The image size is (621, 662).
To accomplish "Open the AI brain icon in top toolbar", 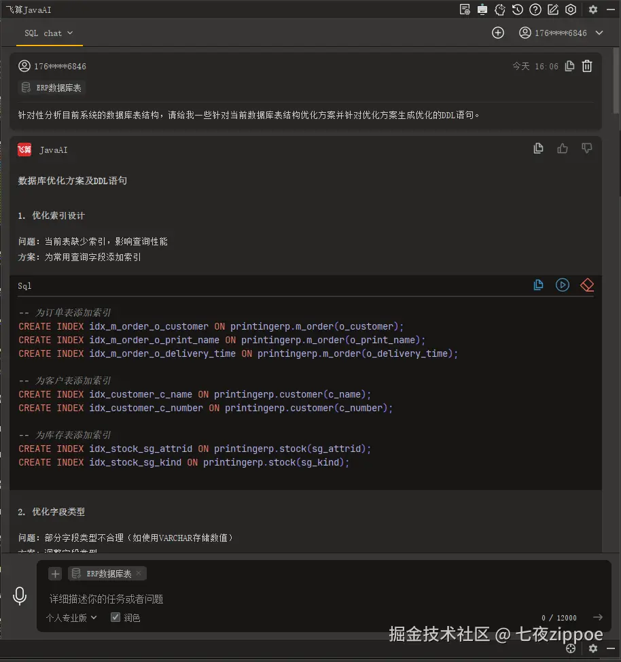I will point(500,10).
